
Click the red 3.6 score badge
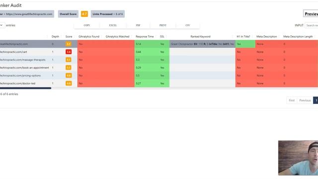69,52
